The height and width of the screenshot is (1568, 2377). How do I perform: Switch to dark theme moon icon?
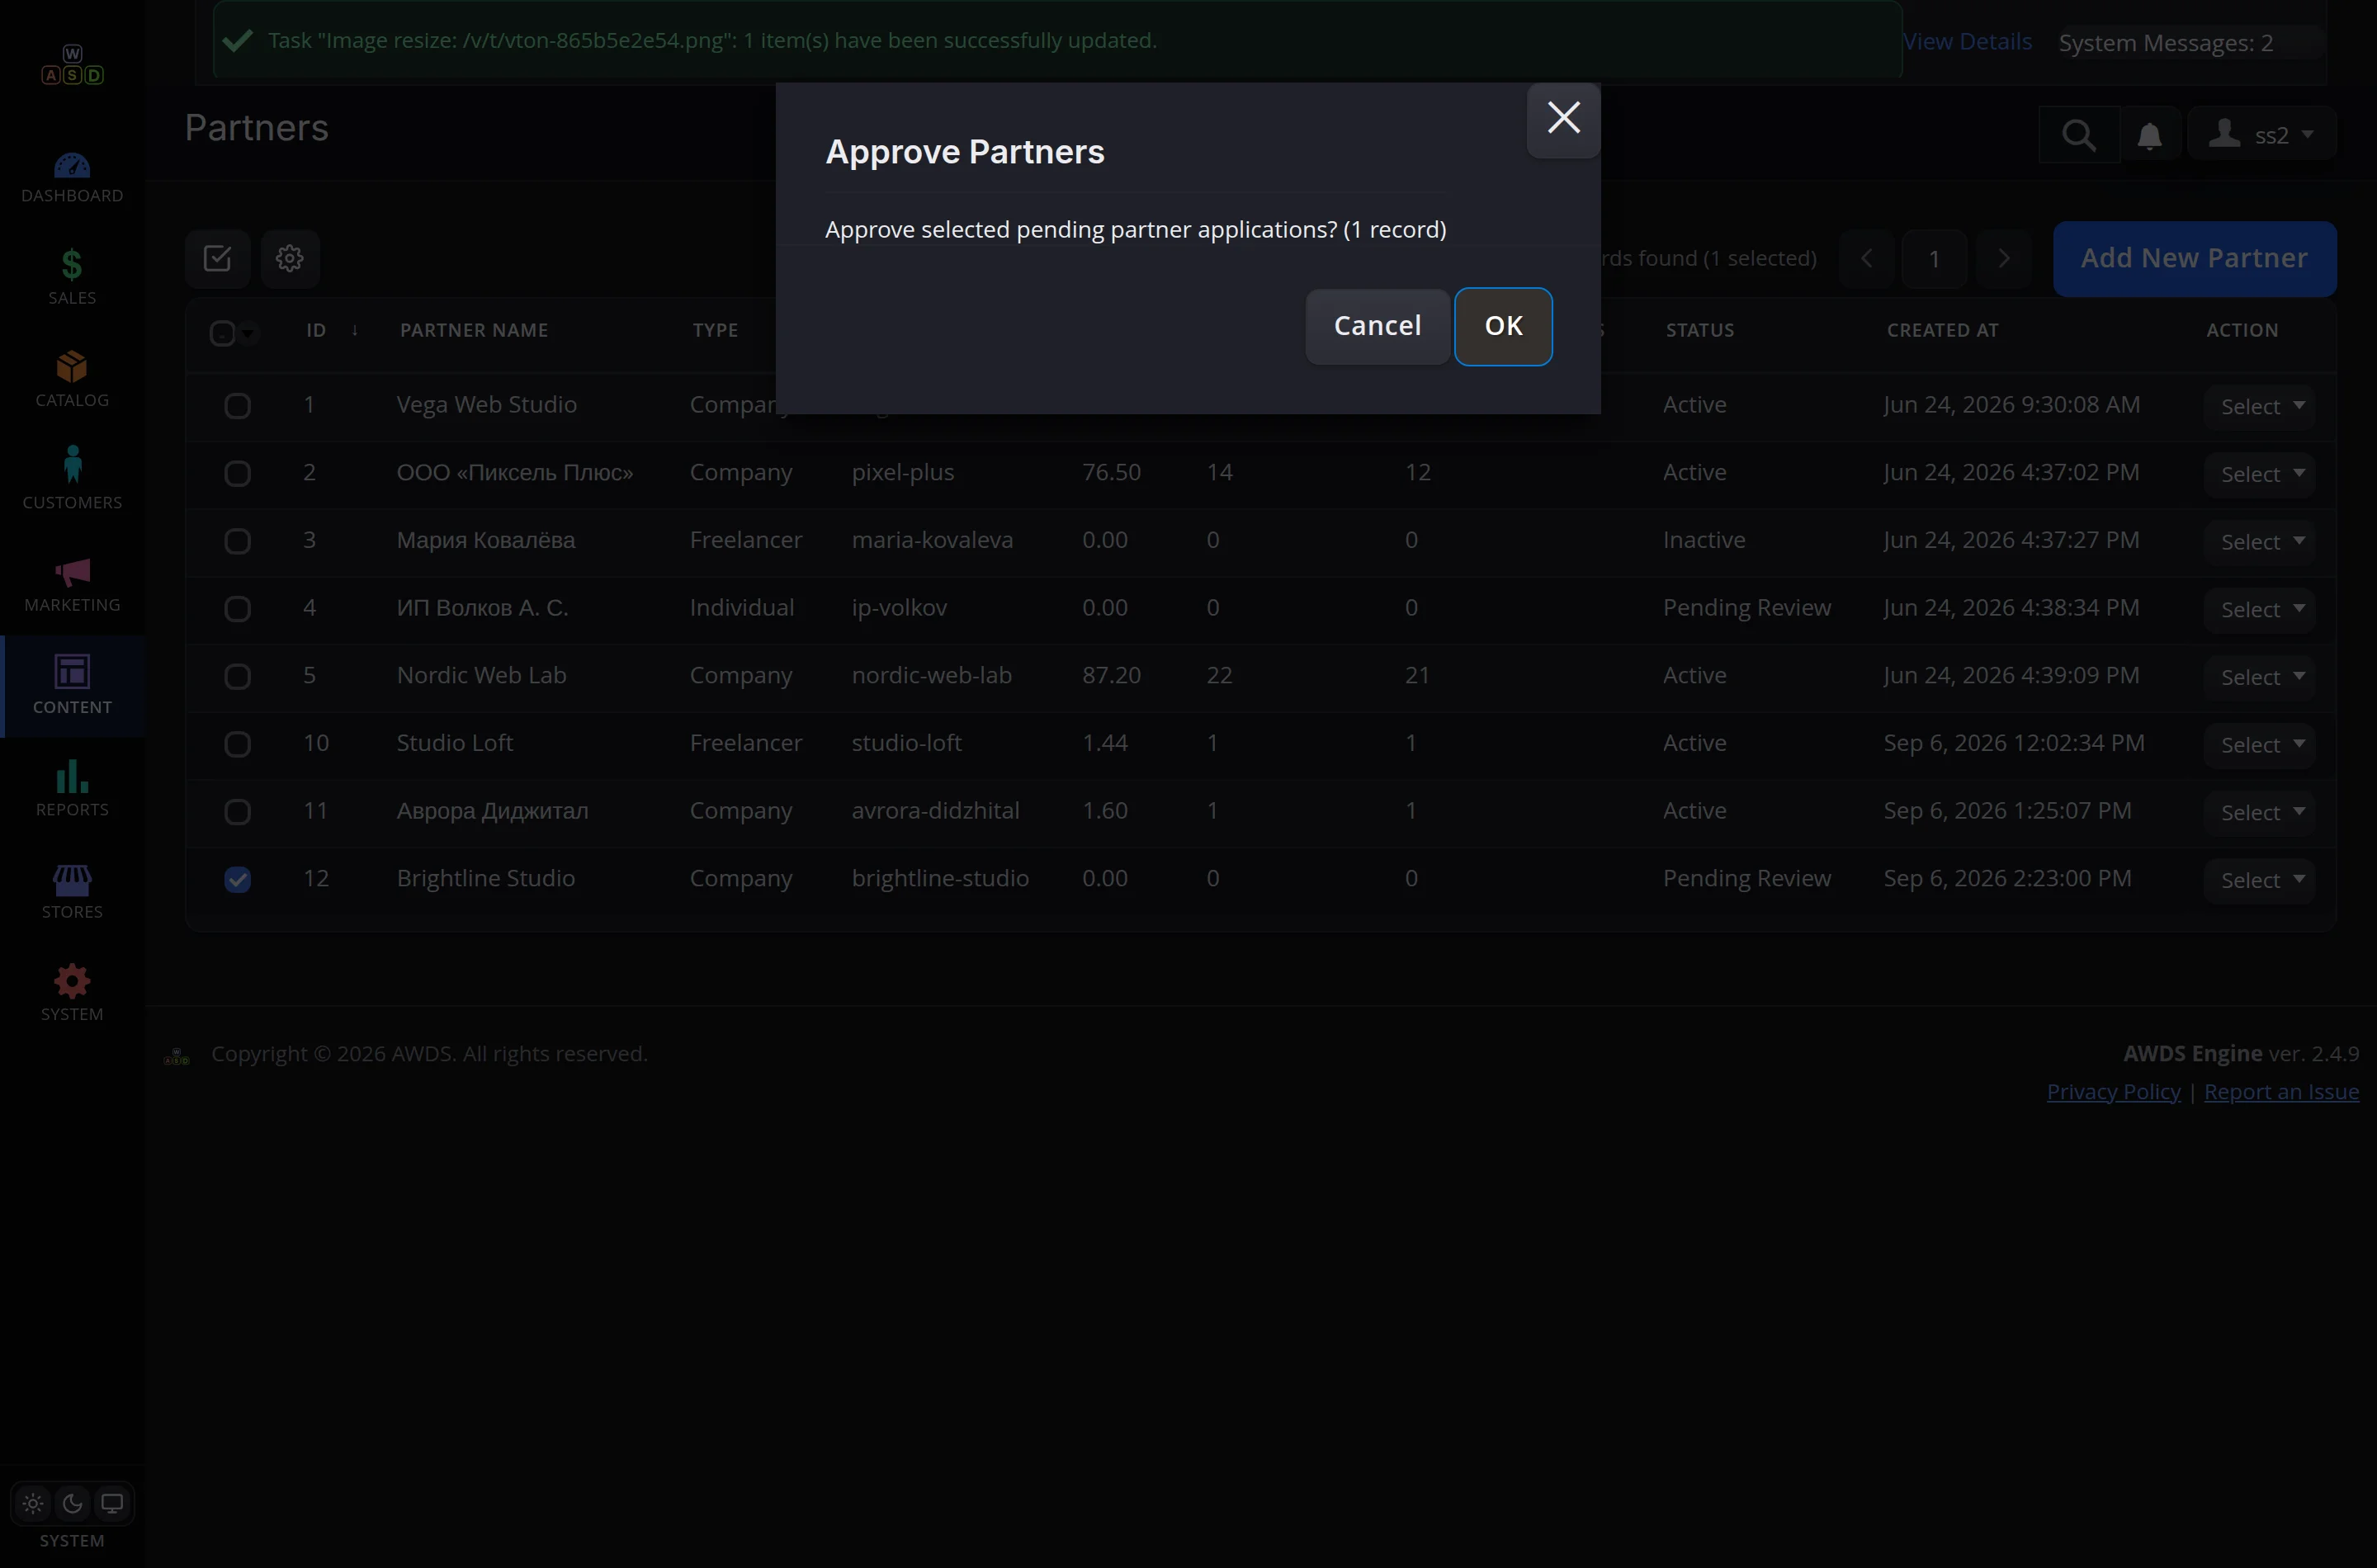(x=72, y=1503)
